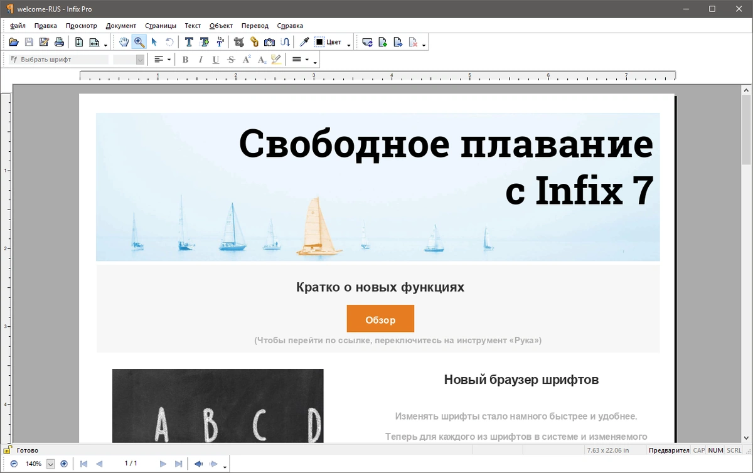Screen dimensions: 753x473
Task: Expand overflow arrow after Fit width icon
Action: 105,45
